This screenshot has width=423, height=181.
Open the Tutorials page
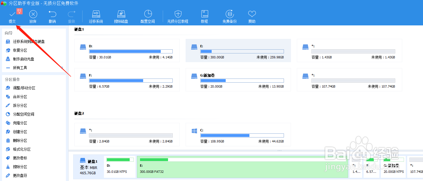point(204,16)
